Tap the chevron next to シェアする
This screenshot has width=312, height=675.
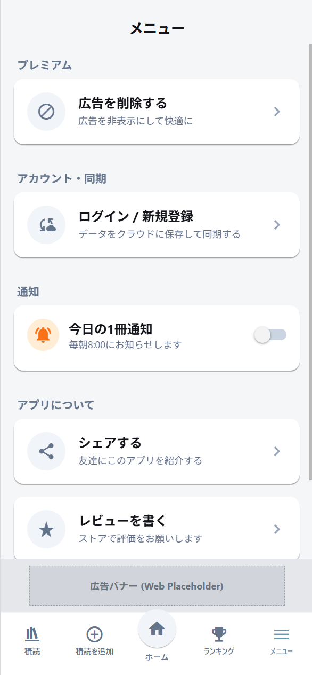tap(276, 451)
